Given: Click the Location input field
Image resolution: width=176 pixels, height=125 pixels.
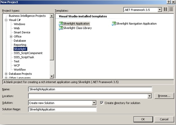Looking at the screenshot, I should pyautogui.click(x=88, y=96).
